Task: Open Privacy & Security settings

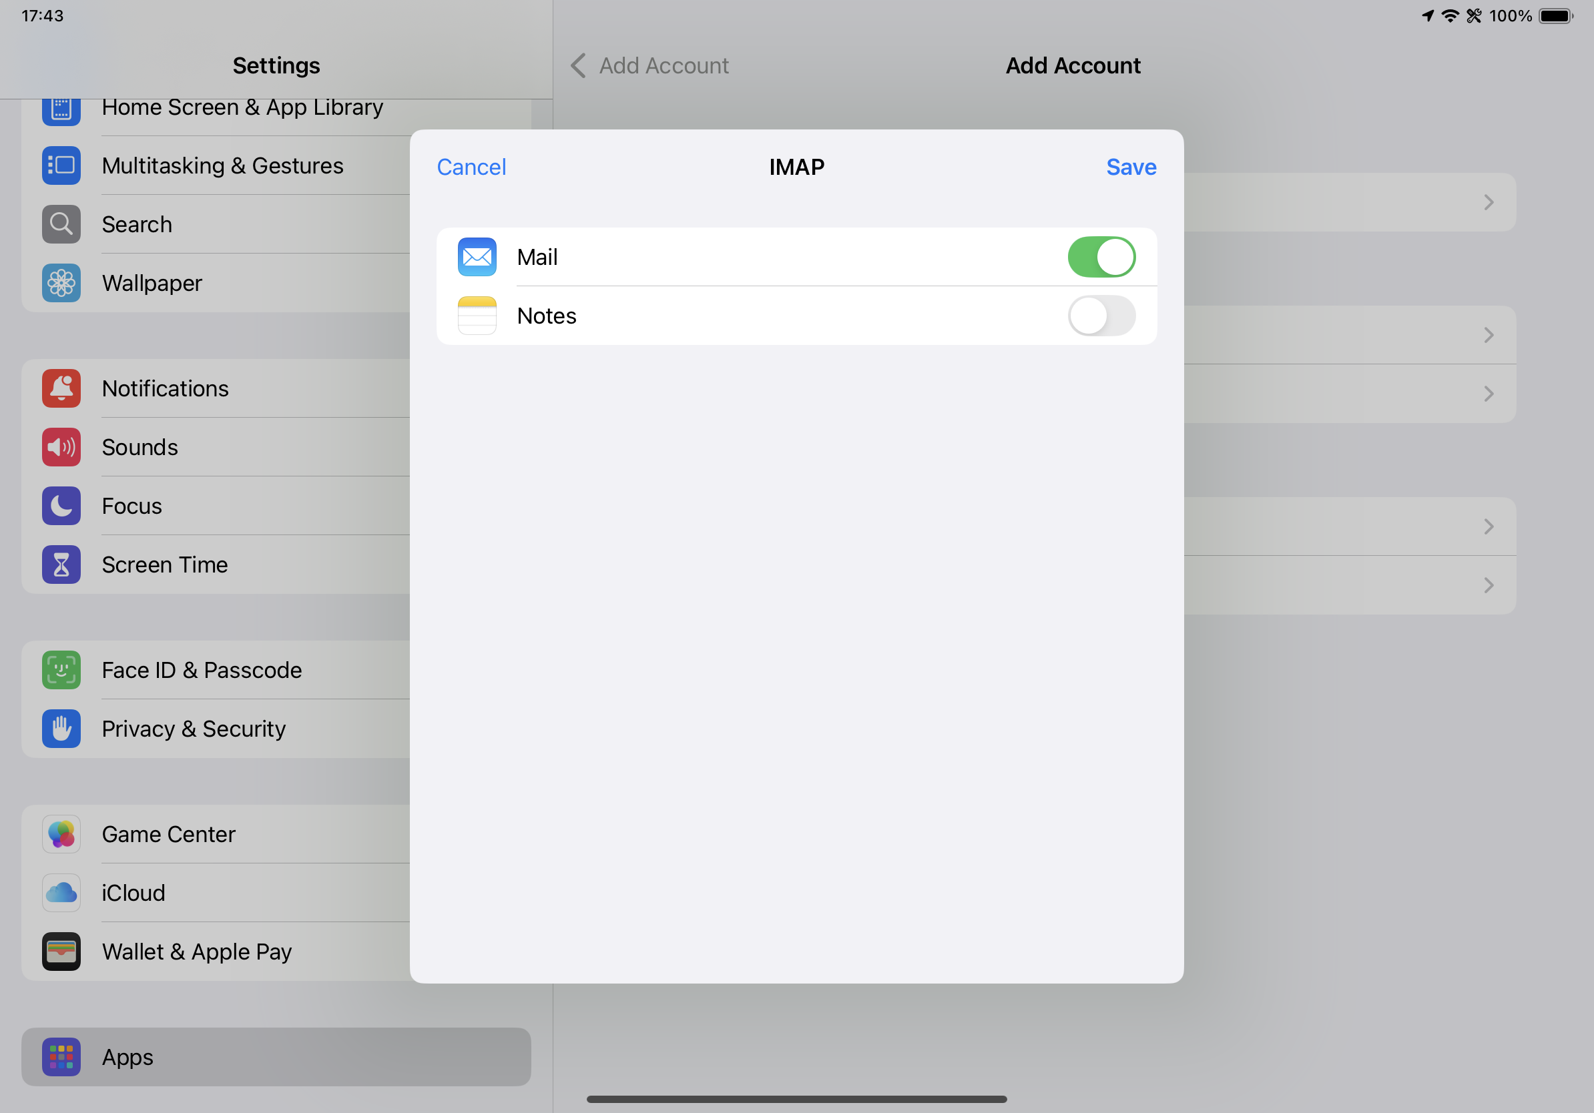Action: 194,729
